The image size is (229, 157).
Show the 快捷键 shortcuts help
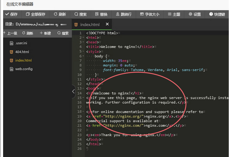217,14
